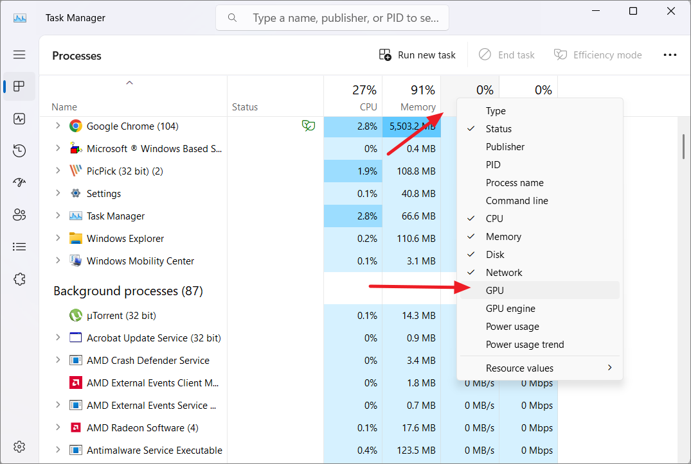This screenshot has width=691, height=464.
Task: Click the more options ellipsis icon
Action: tap(670, 55)
